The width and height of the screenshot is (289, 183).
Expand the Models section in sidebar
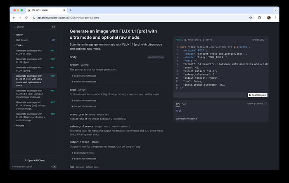pyautogui.click(x=20, y=125)
